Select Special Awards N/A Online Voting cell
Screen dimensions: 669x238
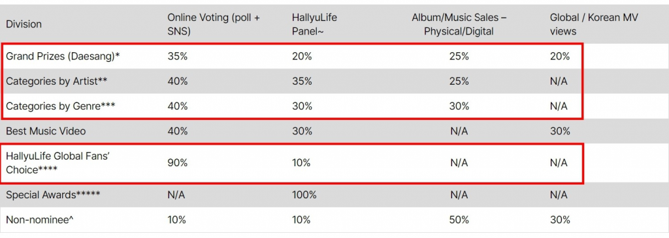click(176, 195)
